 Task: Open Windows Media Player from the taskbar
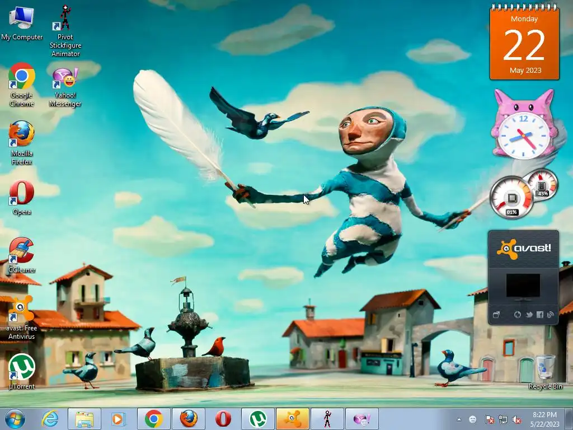[118, 419]
